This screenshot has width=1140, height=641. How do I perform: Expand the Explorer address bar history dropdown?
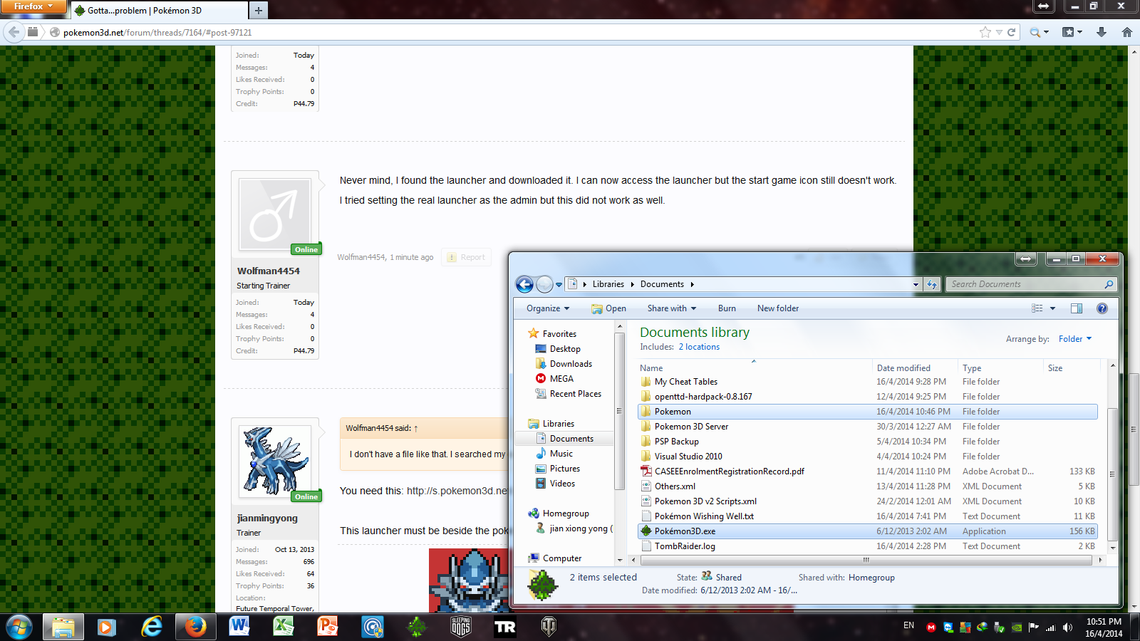click(x=916, y=284)
